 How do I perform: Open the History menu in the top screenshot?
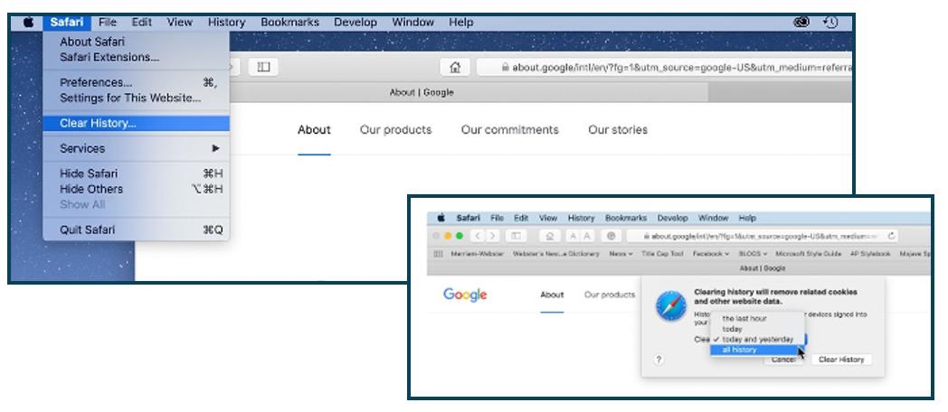click(x=227, y=23)
